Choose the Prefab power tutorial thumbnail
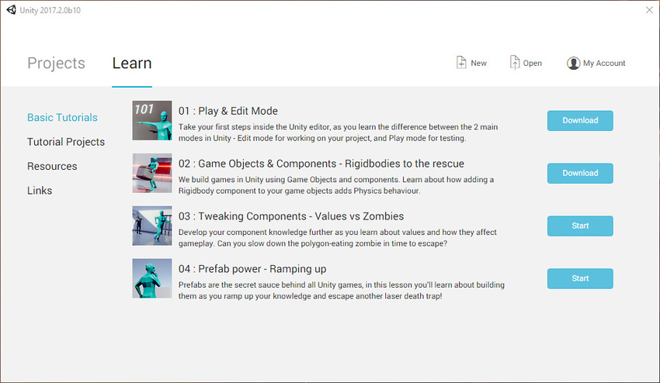The image size is (660, 383). [152, 278]
